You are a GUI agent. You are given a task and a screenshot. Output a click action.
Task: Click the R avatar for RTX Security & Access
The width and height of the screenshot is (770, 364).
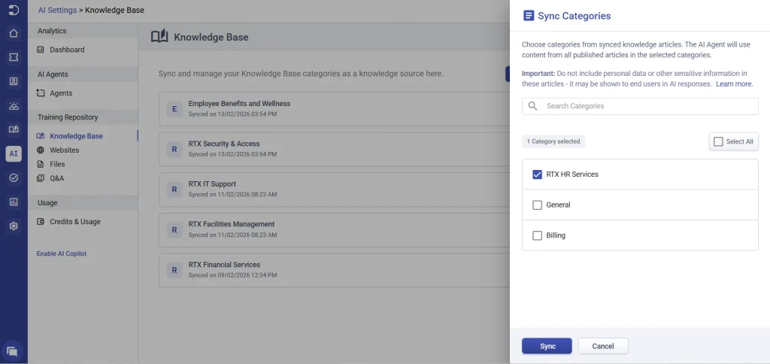pos(174,149)
